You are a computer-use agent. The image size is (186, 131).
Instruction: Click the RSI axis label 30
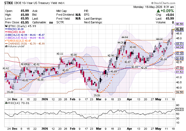click(x=177, y=118)
